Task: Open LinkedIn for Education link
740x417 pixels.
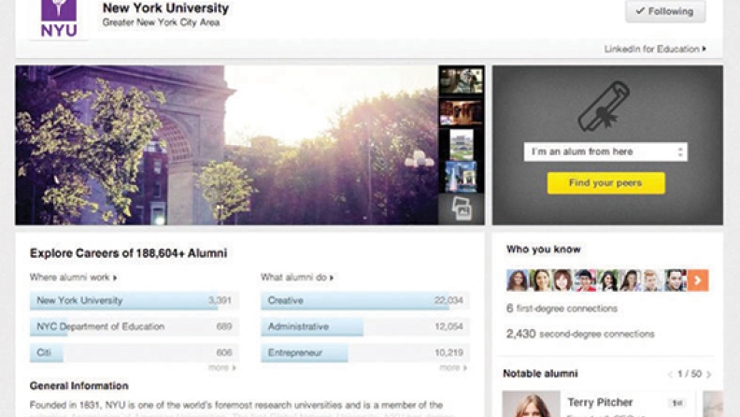Action: pos(655,50)
